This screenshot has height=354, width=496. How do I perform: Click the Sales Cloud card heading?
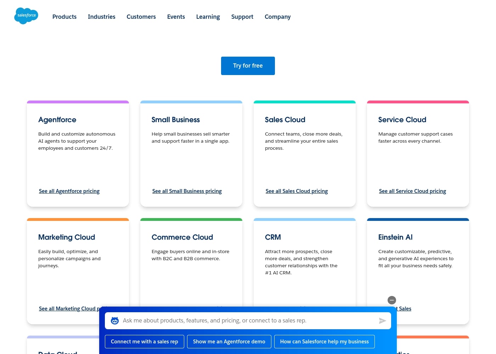click(285, 120)
